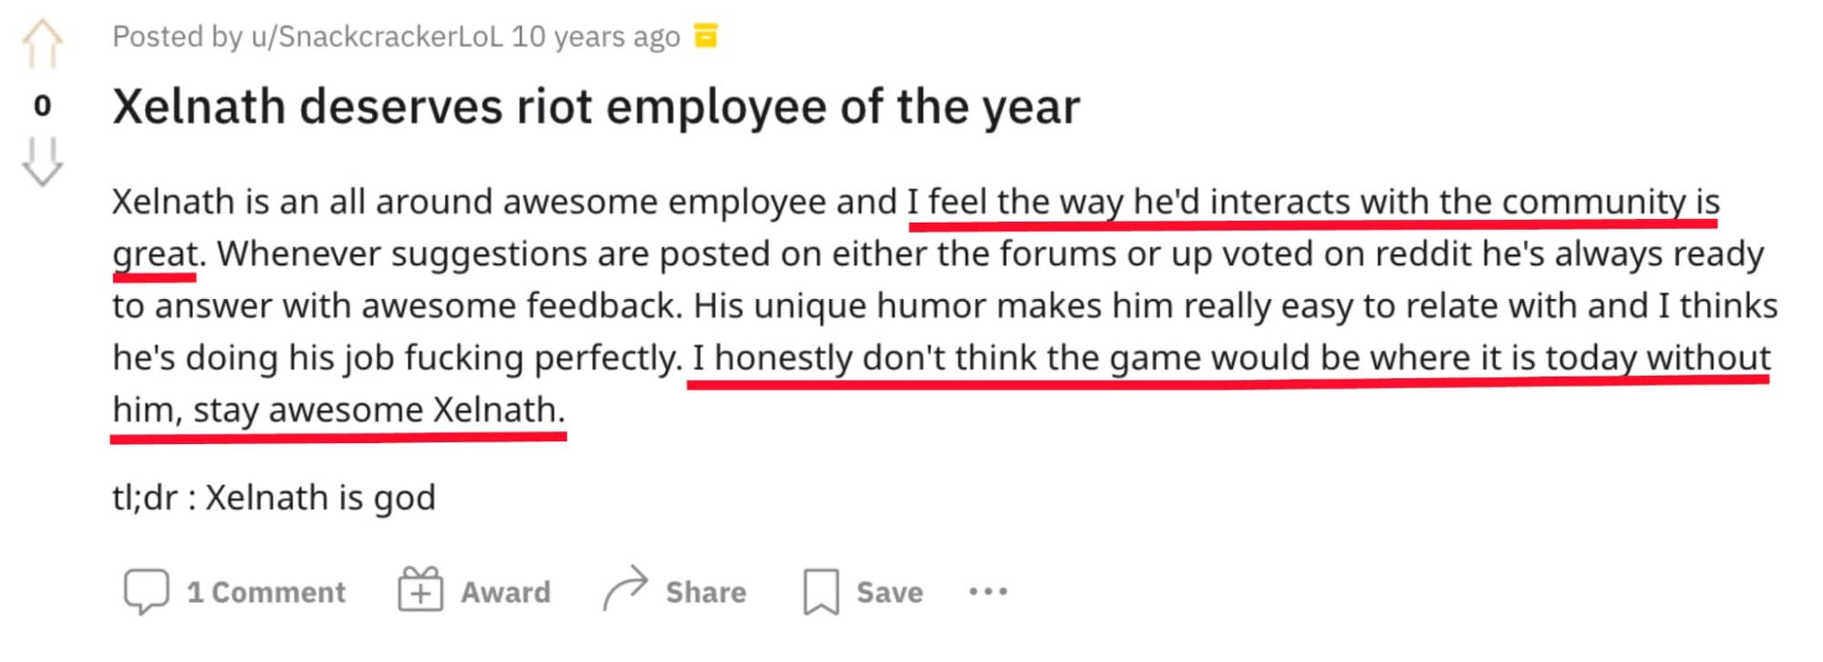Click the Save bookmark icon
1823x662 pixels.
[821, 592]
